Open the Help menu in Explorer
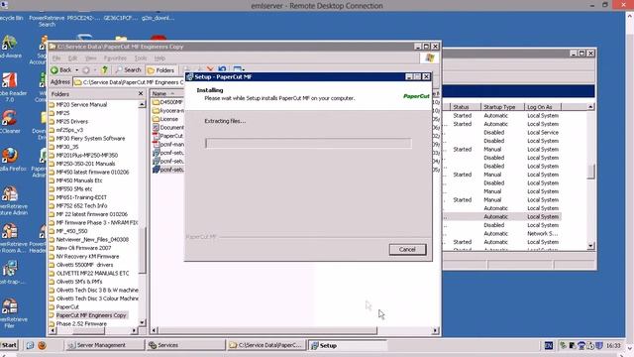 click(159, 59)
